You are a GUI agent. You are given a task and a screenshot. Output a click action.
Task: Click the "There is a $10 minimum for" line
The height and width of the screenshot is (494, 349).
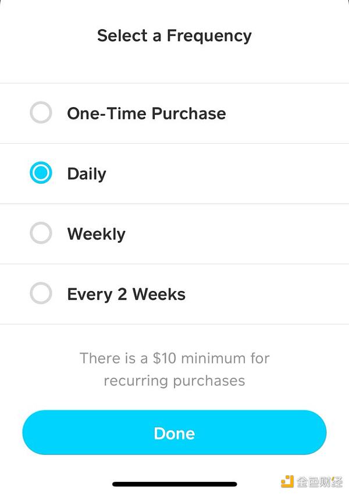click(x=174, y=358)
